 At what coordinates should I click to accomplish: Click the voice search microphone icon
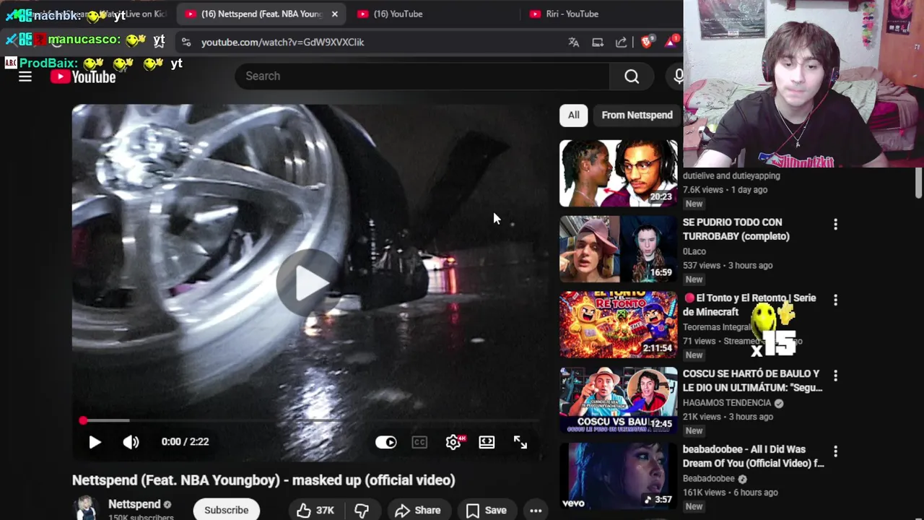[678, 77]
